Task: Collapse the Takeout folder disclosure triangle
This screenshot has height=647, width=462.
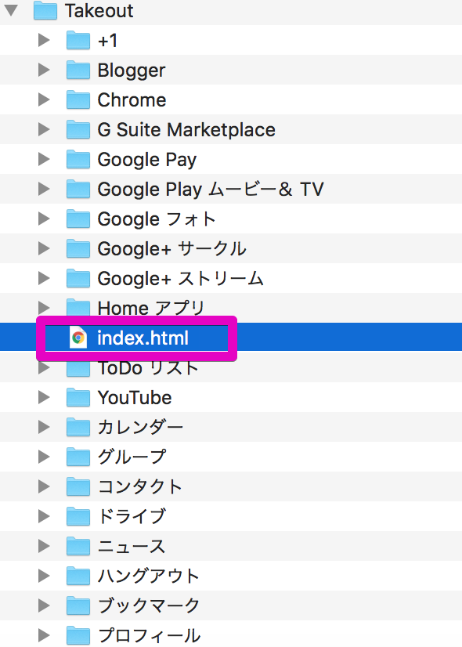Action: click(11, 10)
